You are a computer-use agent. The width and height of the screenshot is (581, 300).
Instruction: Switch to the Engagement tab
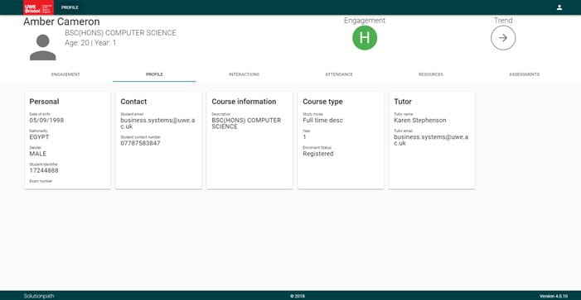point(65,74)
